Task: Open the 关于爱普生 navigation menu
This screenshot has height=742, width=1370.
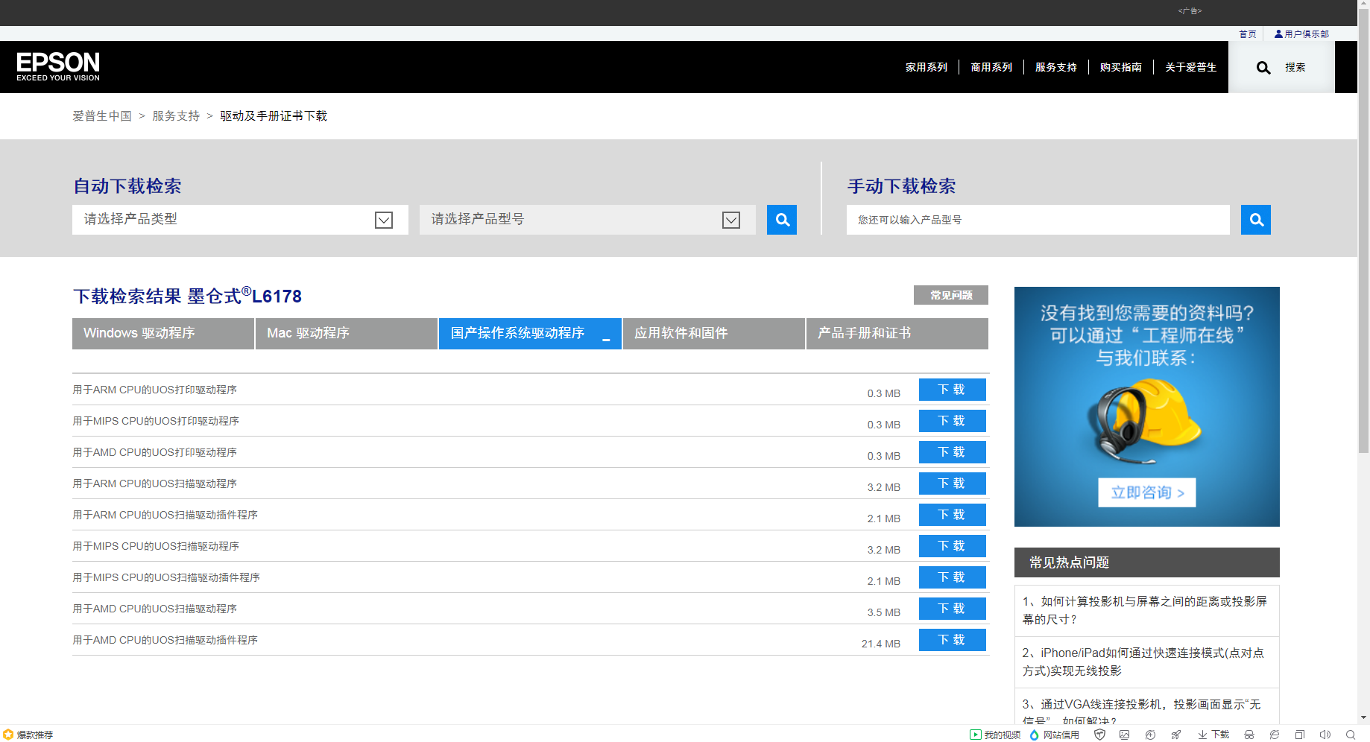Action: [x=1191, y=67]
